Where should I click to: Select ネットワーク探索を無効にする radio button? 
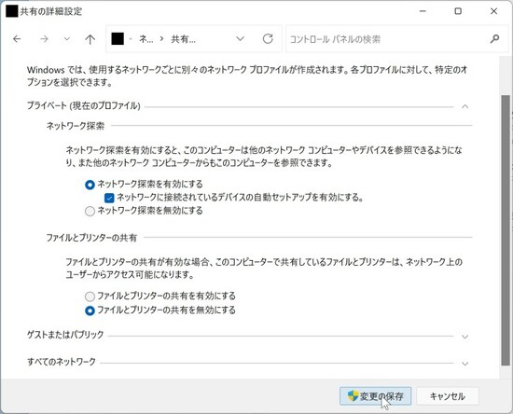pyautogui.click(x=90, y=212)
